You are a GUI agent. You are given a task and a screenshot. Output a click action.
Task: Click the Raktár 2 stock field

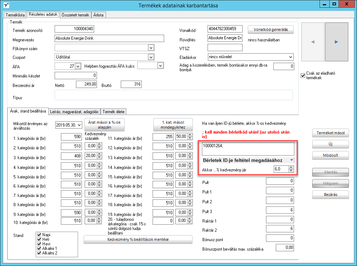coord(280,229)
